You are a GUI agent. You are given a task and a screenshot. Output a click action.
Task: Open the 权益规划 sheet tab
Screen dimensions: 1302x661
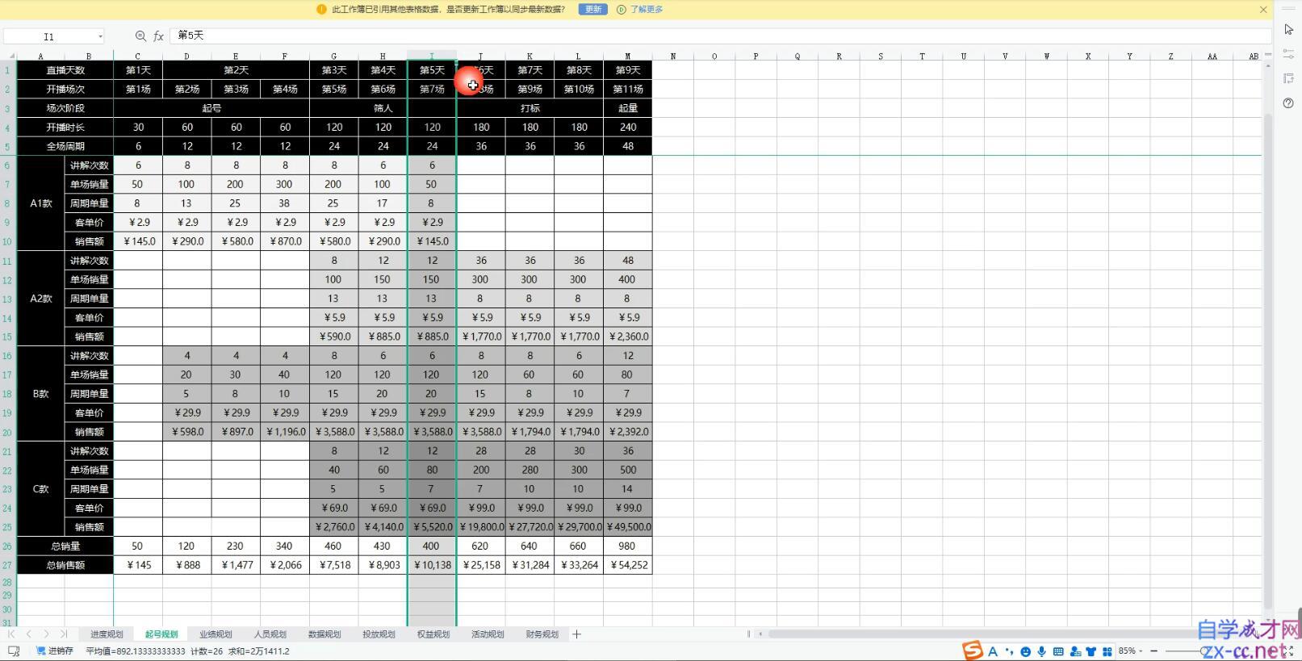433,634
